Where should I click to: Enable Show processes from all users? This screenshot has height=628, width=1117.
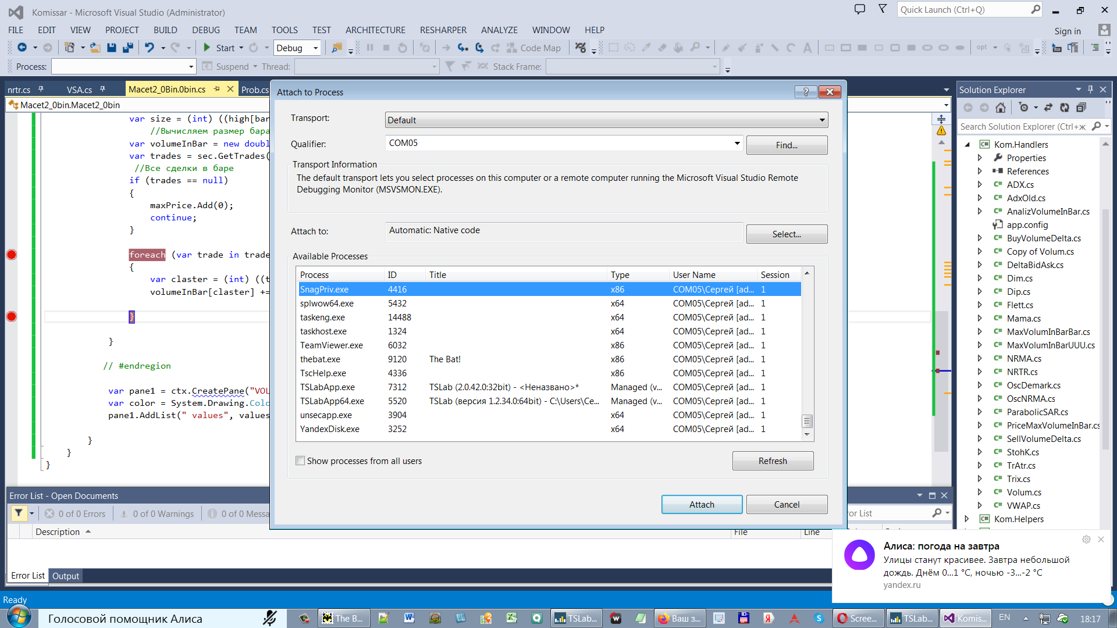[x=300, y=461]
